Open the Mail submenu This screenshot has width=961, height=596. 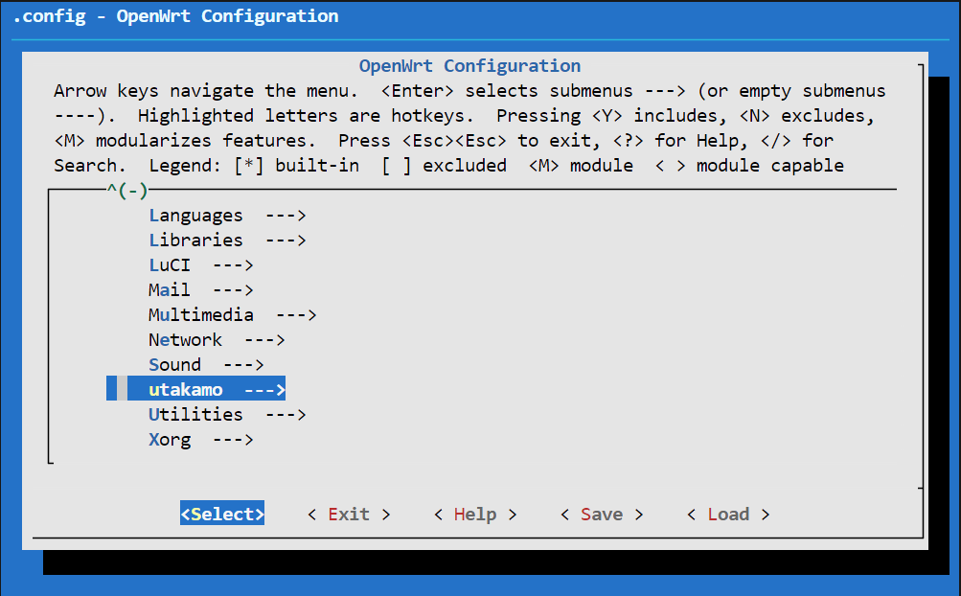tap(200, 290)
